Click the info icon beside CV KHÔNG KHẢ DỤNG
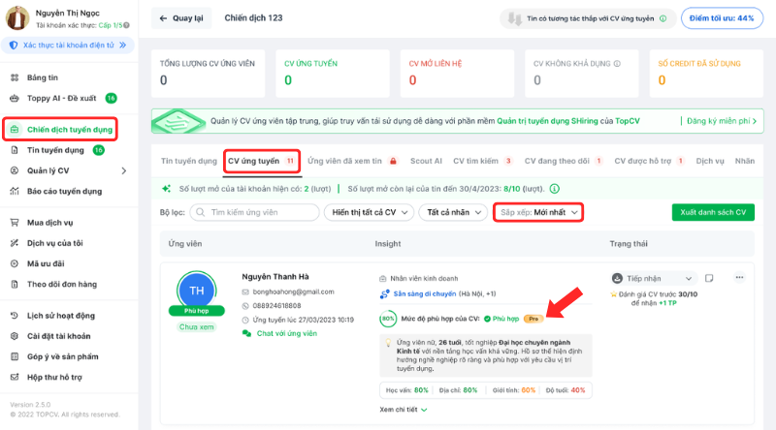Image resolution: width=776 pixels, height=430 pixels. point(617,63)
